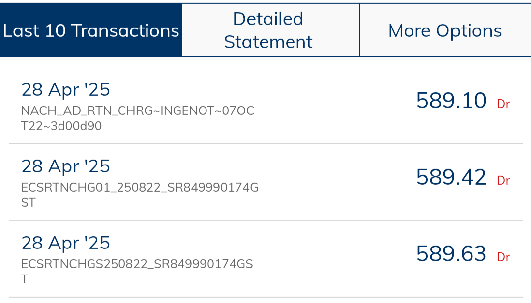Open the NACH_AD_RTN_CHRG transaction description
The height and width of the screenshot is (303, 531).
[x=138, y=111]
